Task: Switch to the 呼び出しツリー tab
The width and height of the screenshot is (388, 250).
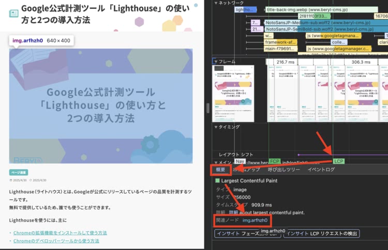Action: [x=283, y=170]
